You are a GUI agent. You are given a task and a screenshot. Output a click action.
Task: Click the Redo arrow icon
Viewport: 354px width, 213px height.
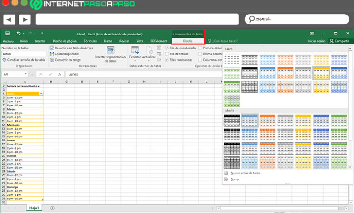[x=30, y=34]
